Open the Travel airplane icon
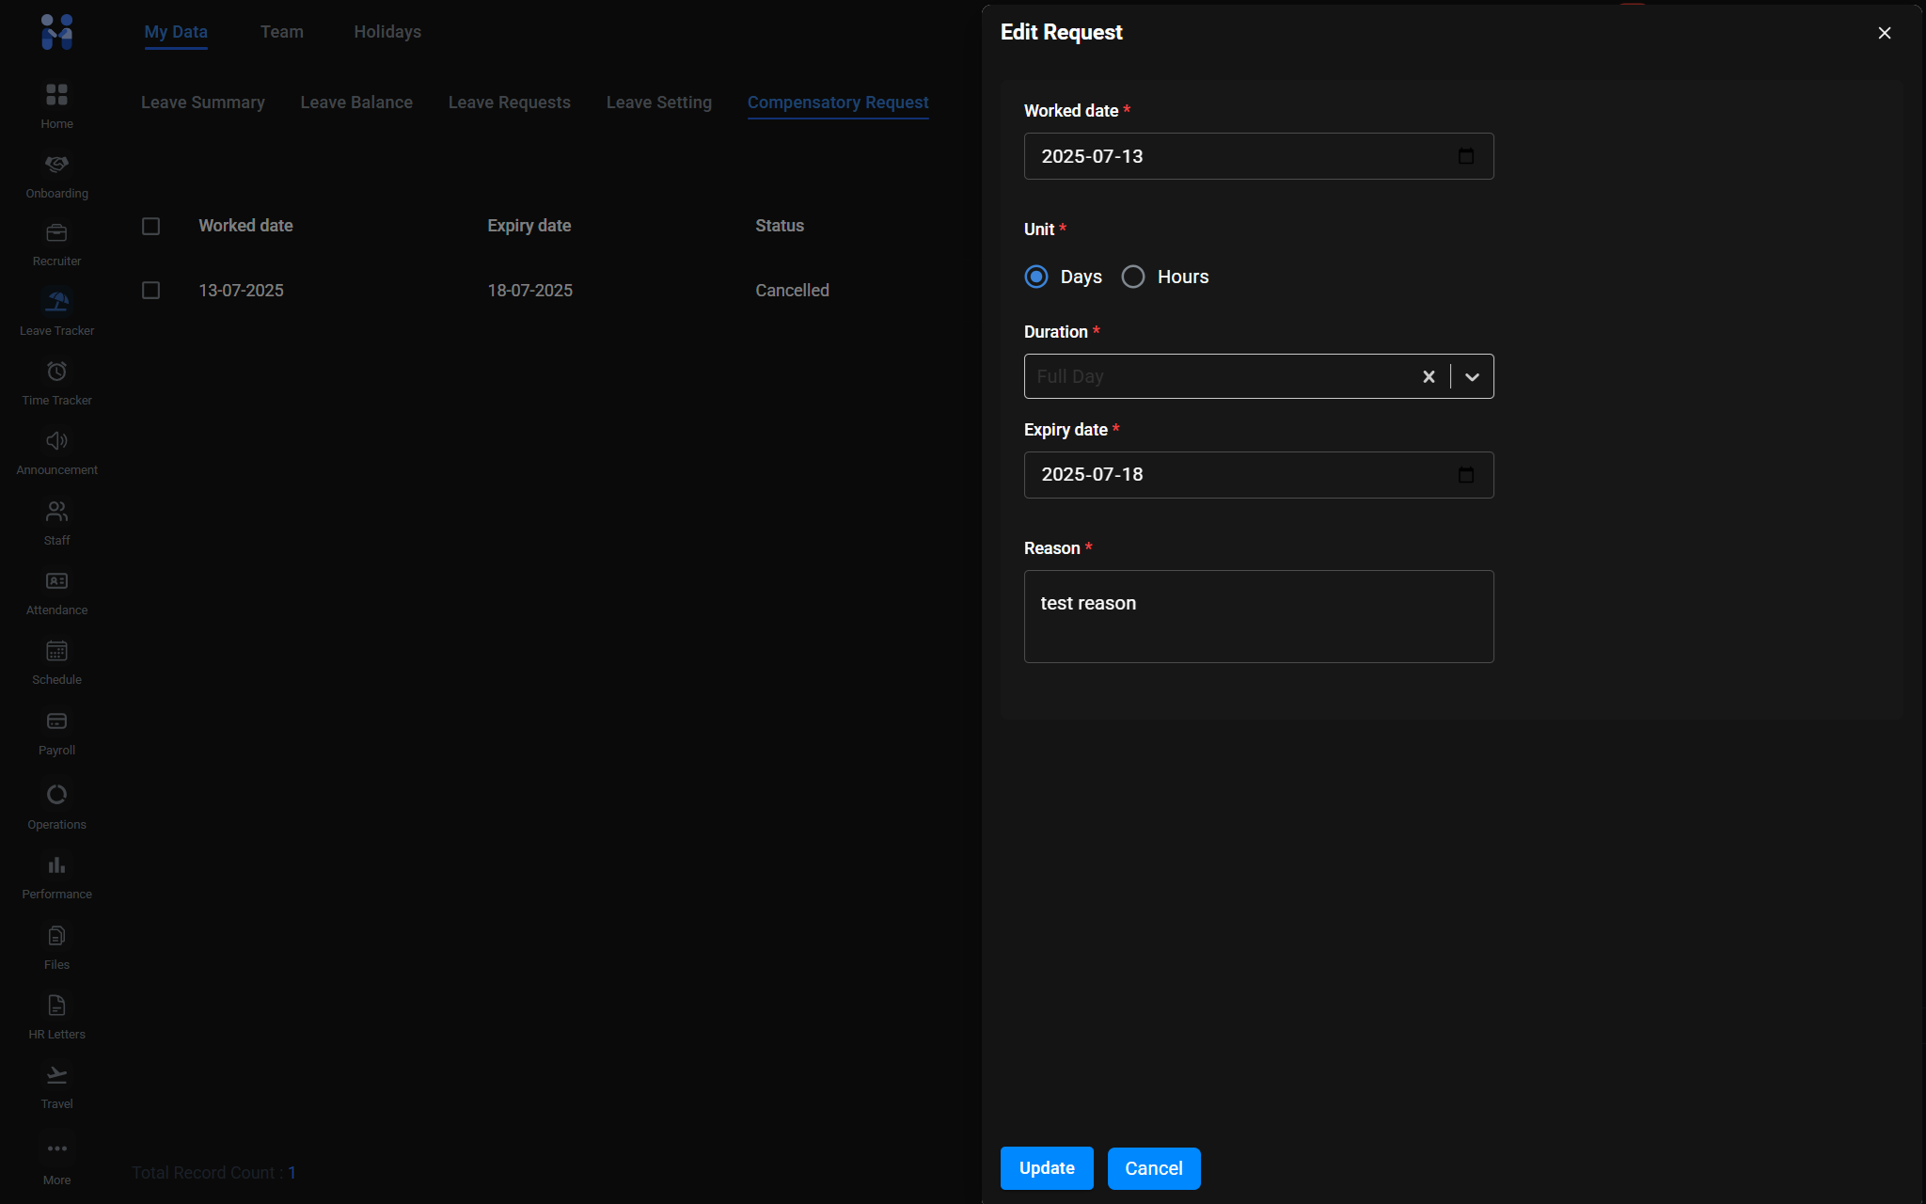The image size is (1926, 1204). click(x=56, y=1075)
